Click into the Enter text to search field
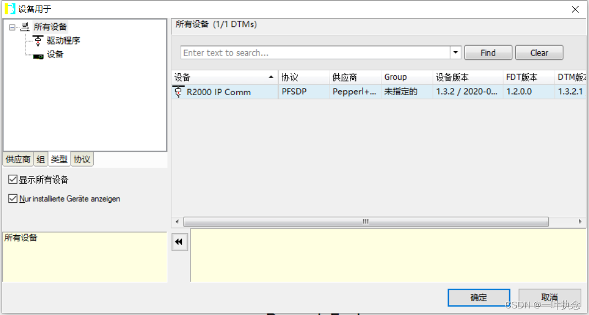The width and height of the screenshot is (589, 315). (x=316, y=53)
